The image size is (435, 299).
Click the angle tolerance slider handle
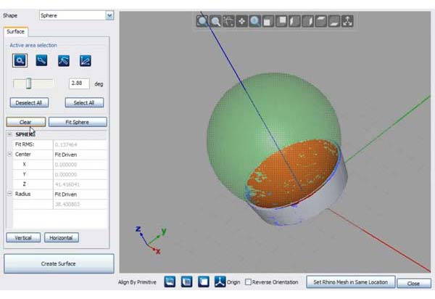pos(28,83)
